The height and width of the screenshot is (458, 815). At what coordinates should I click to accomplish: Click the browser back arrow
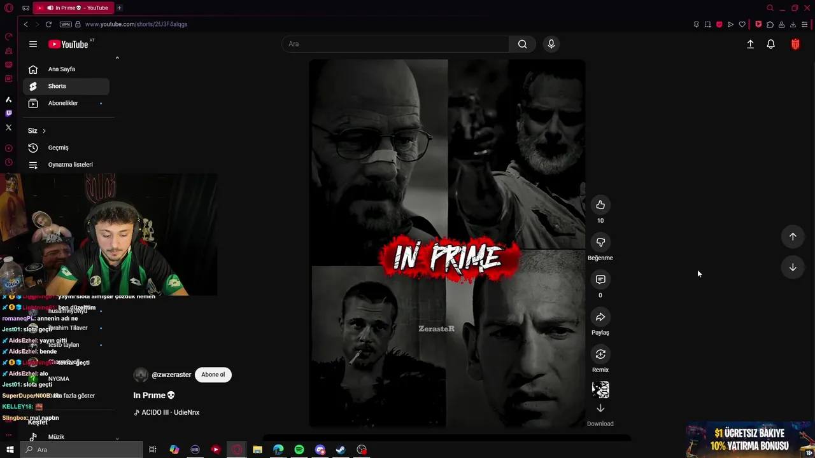pos(25,24)
